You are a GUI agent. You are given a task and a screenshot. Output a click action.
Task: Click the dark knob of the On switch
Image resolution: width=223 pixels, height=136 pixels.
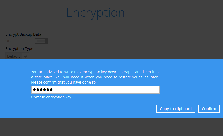tap(47, 41)
